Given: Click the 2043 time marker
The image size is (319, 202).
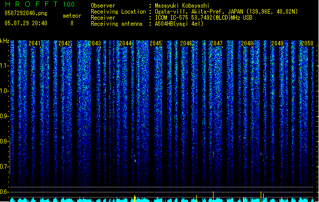Looking at the screenshot, I should (95, 43).
